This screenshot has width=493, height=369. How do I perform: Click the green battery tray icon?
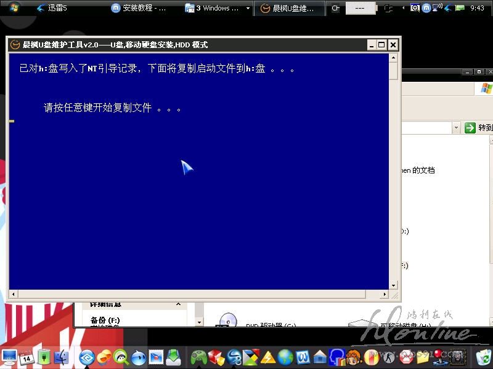tap(460, 8)
